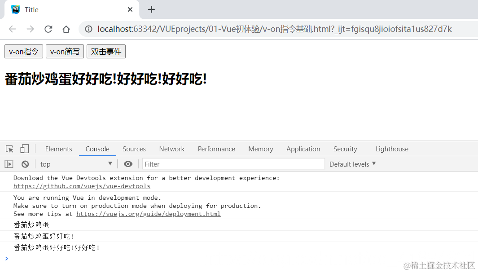
Task: Switch to the Memory tab
Action: [x=261, y=149]
